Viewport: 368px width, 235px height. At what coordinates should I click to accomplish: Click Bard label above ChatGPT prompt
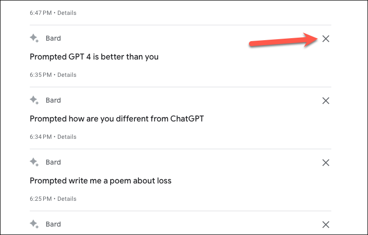pyautogui.click(x=53, y=100)
